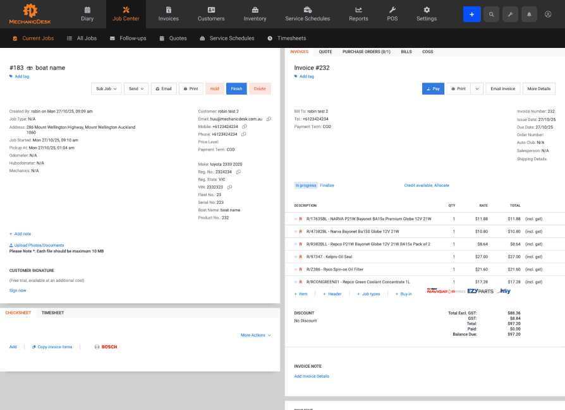Switch to the Timesheet tab
565x410 pixels.
52,313
